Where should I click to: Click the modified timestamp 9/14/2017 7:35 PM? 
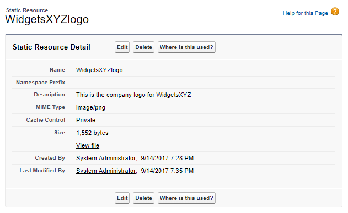(x=167, y=171)
